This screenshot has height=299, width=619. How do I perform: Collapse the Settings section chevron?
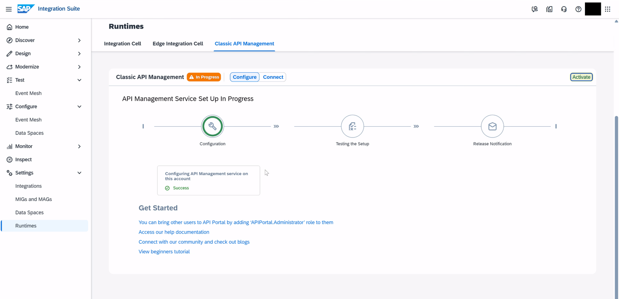coord(79,173)
